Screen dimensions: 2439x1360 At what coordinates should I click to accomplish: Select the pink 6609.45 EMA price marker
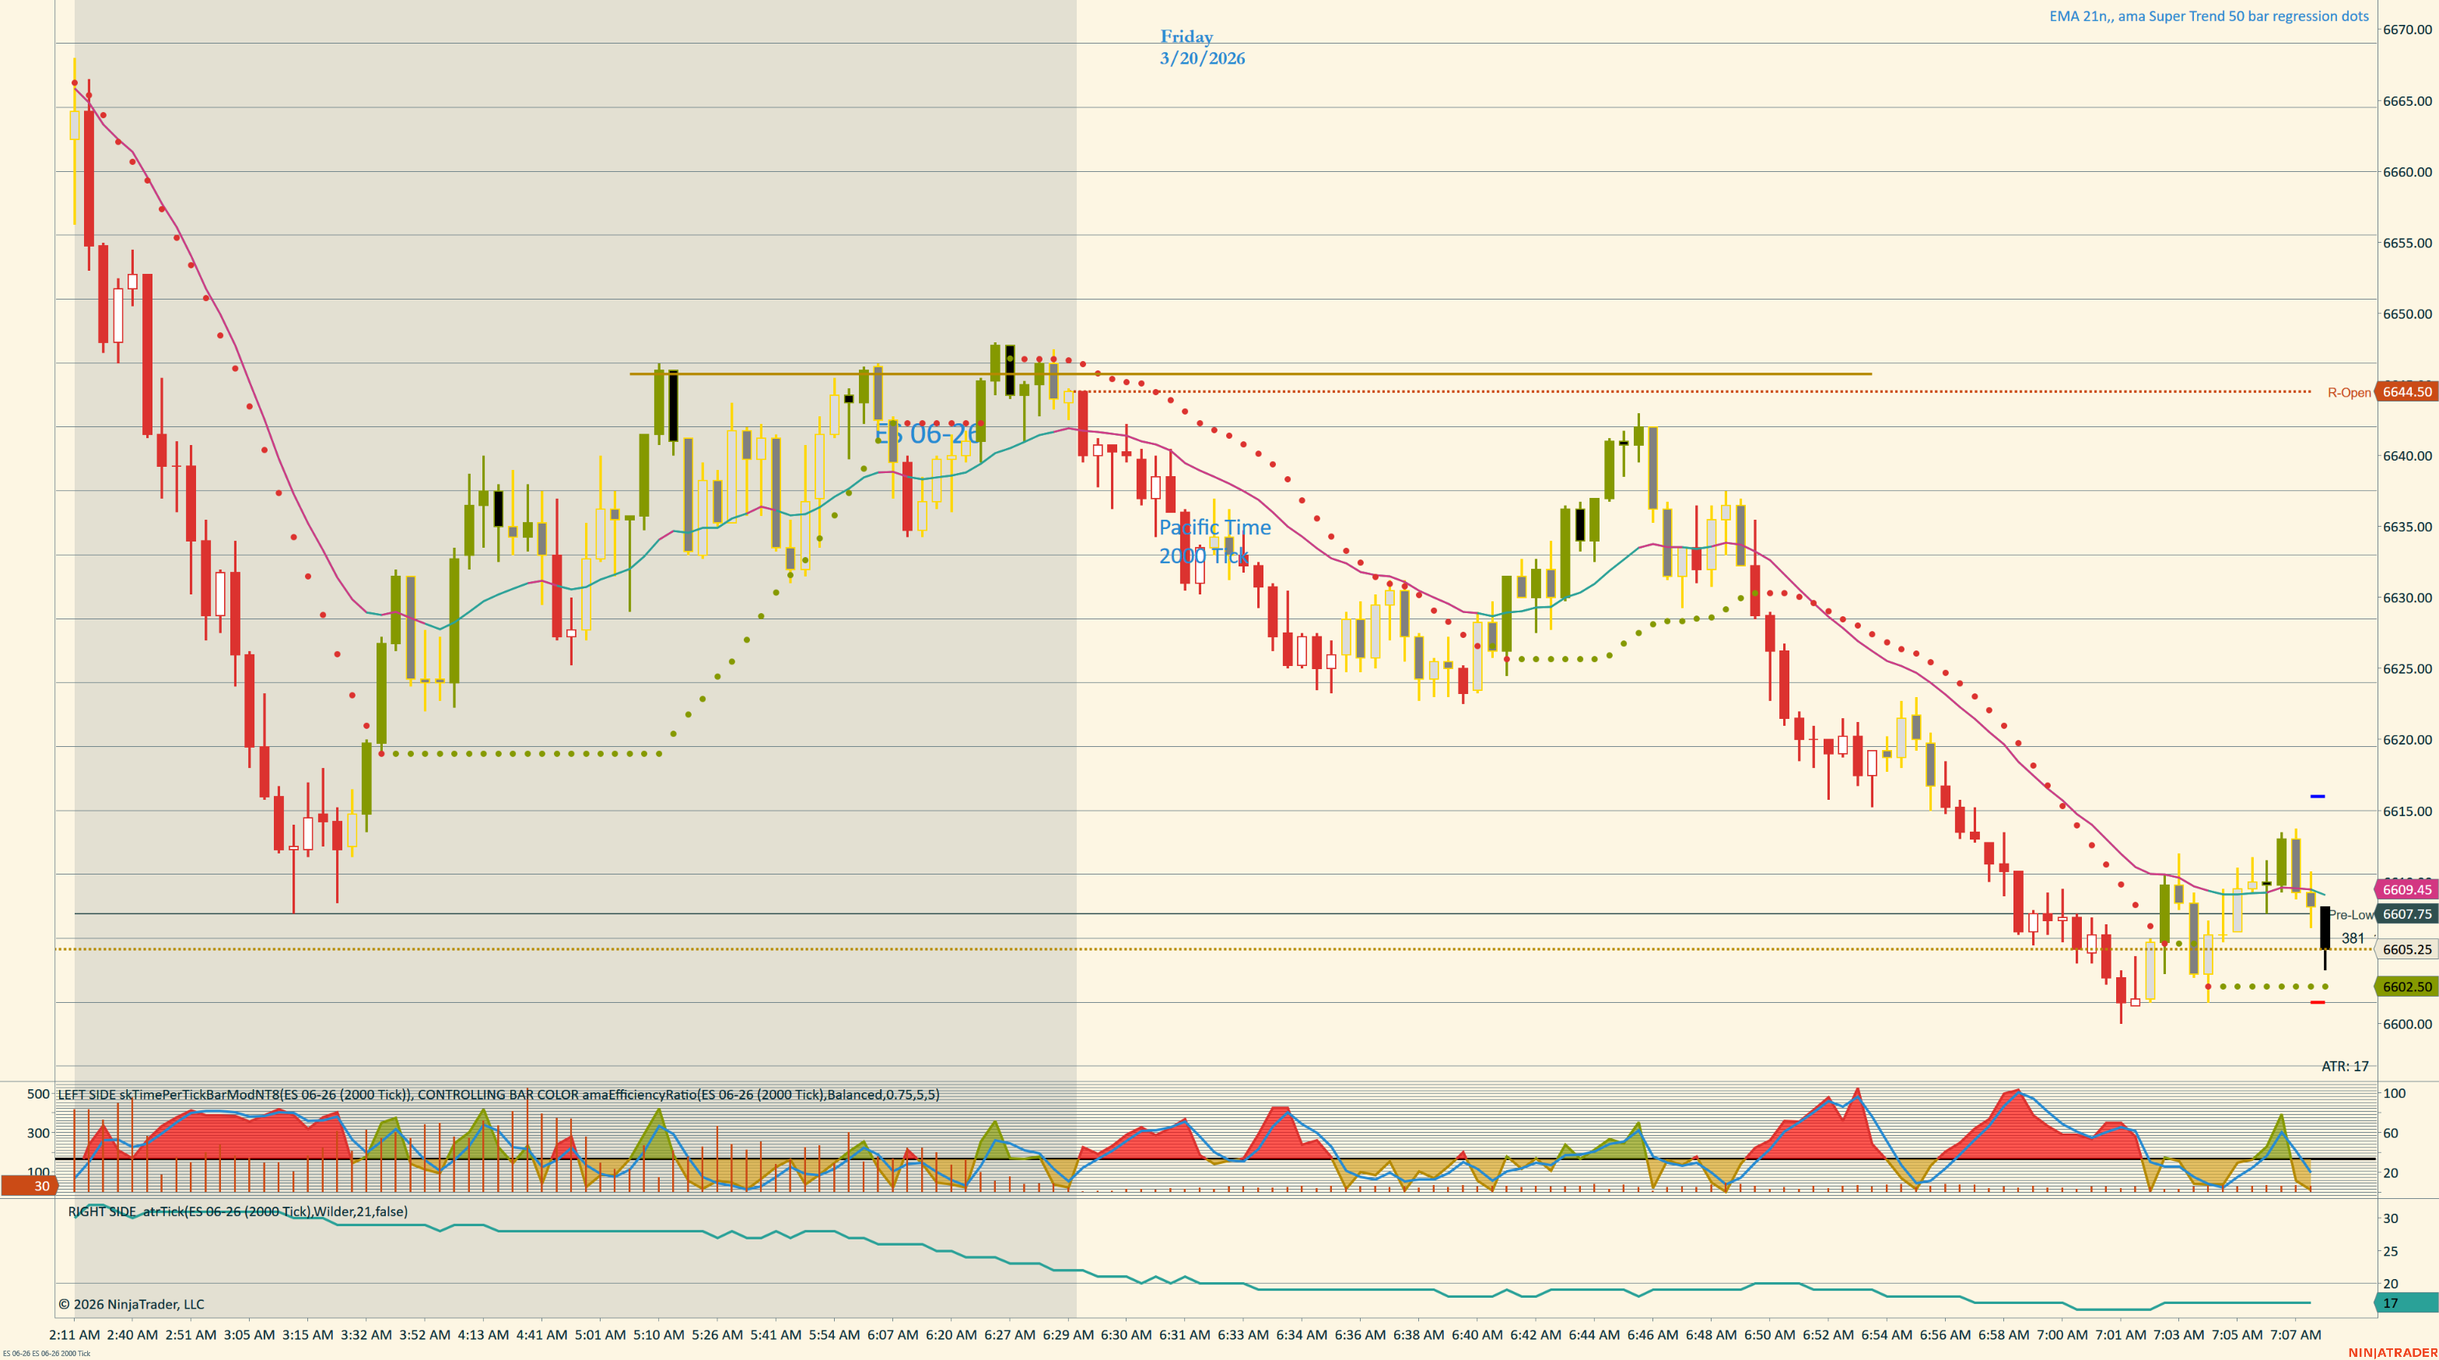(2406, 889)
